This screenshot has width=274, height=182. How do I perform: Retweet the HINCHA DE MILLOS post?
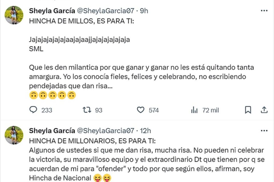coord(85,110)
